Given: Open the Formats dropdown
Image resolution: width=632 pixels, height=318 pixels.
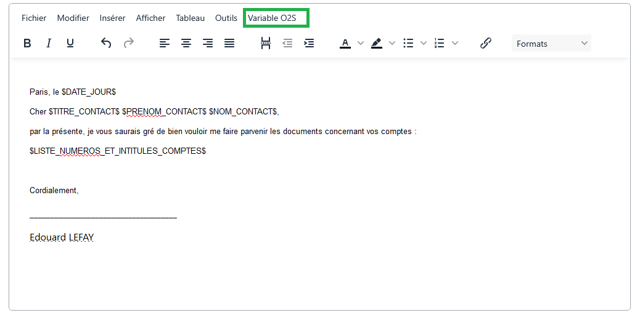Looking at the screenshot, I should [551, 44].
